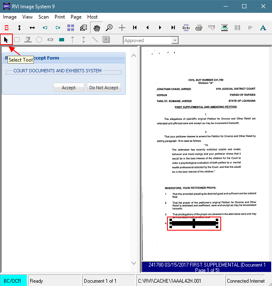
Task: Rotate image clockwise
Action: pos(58,28)
